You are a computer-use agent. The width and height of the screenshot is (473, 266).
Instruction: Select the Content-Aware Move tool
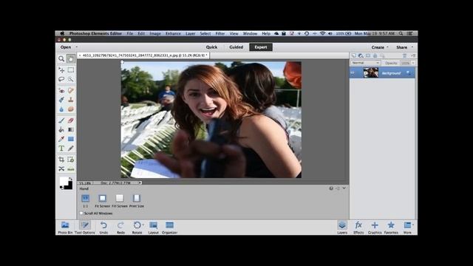pos(61,169)
